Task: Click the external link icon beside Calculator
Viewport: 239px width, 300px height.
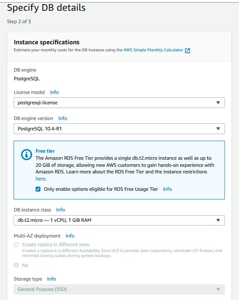Action: [187, 50]
